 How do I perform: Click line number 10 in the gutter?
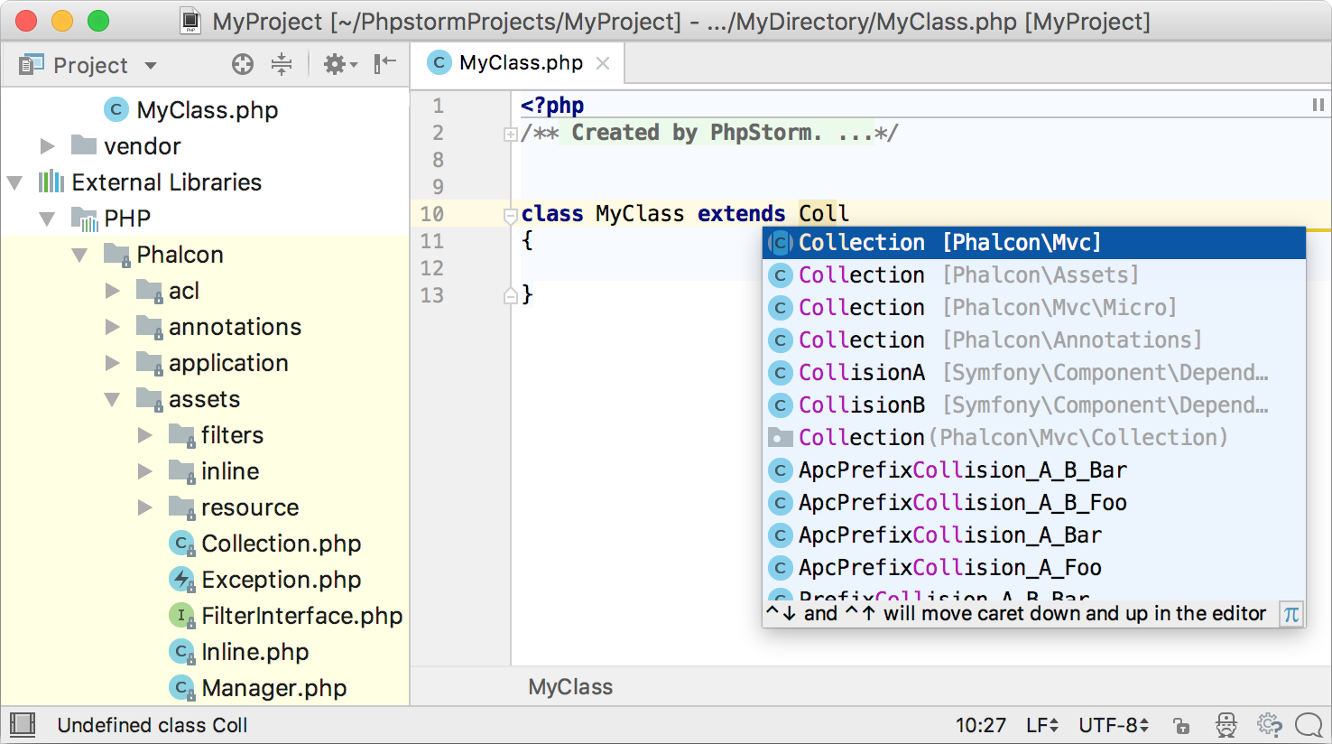coord(432,214)
